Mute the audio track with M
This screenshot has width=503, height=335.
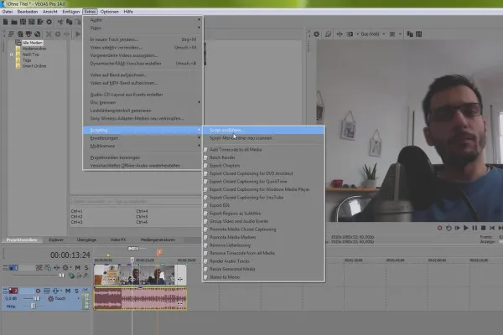tap(68, 291)
